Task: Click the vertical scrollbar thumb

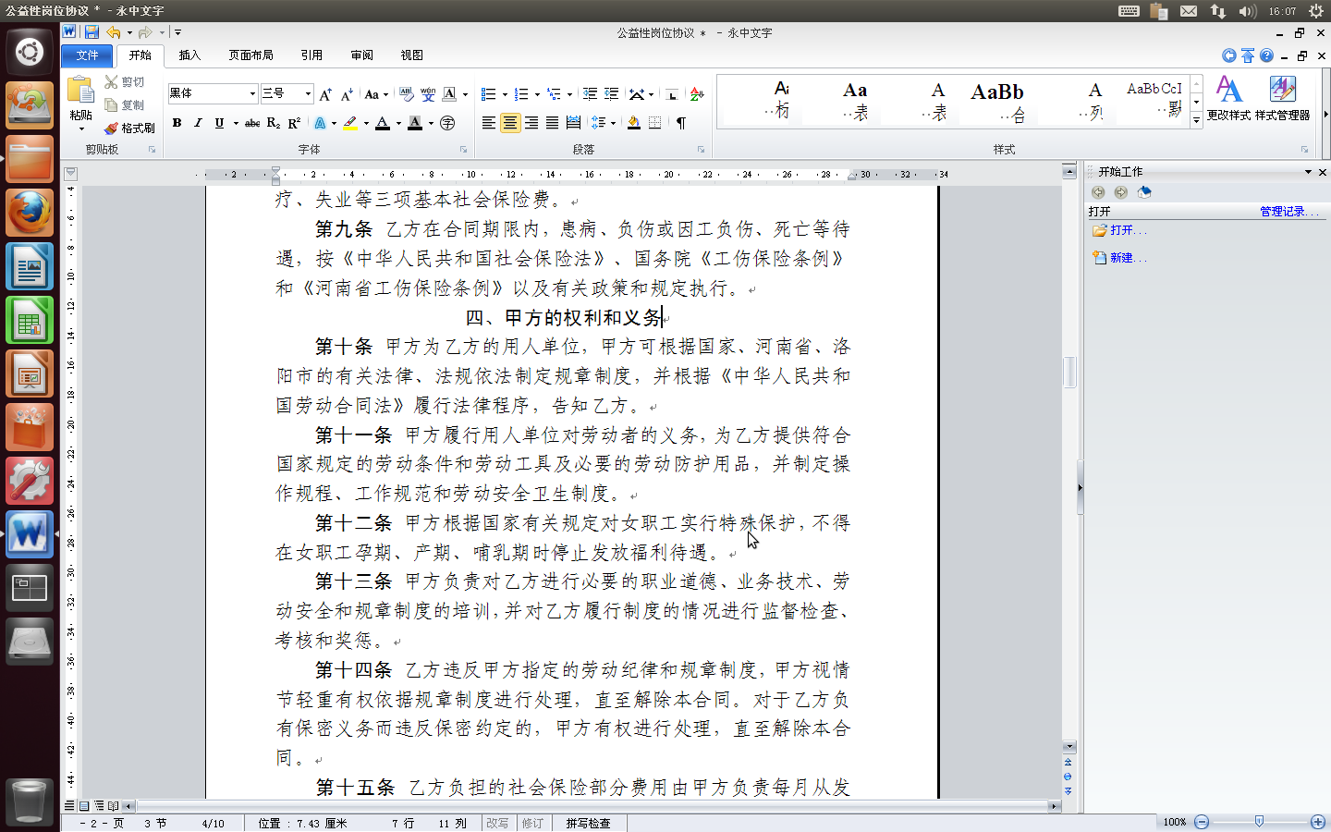Action: point(1069,372)
